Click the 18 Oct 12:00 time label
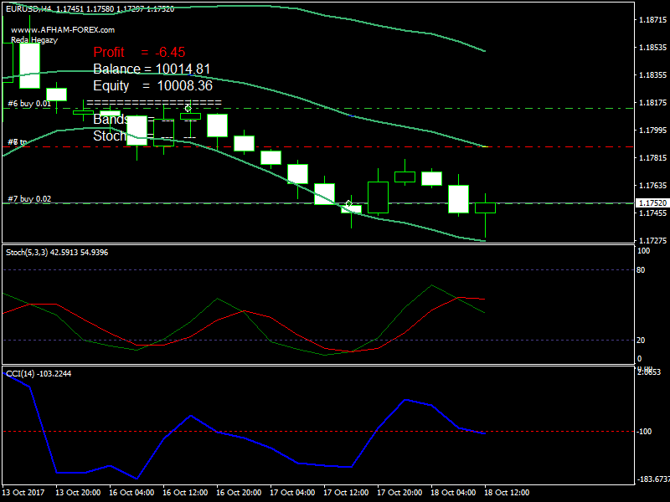 pos(508,493)
